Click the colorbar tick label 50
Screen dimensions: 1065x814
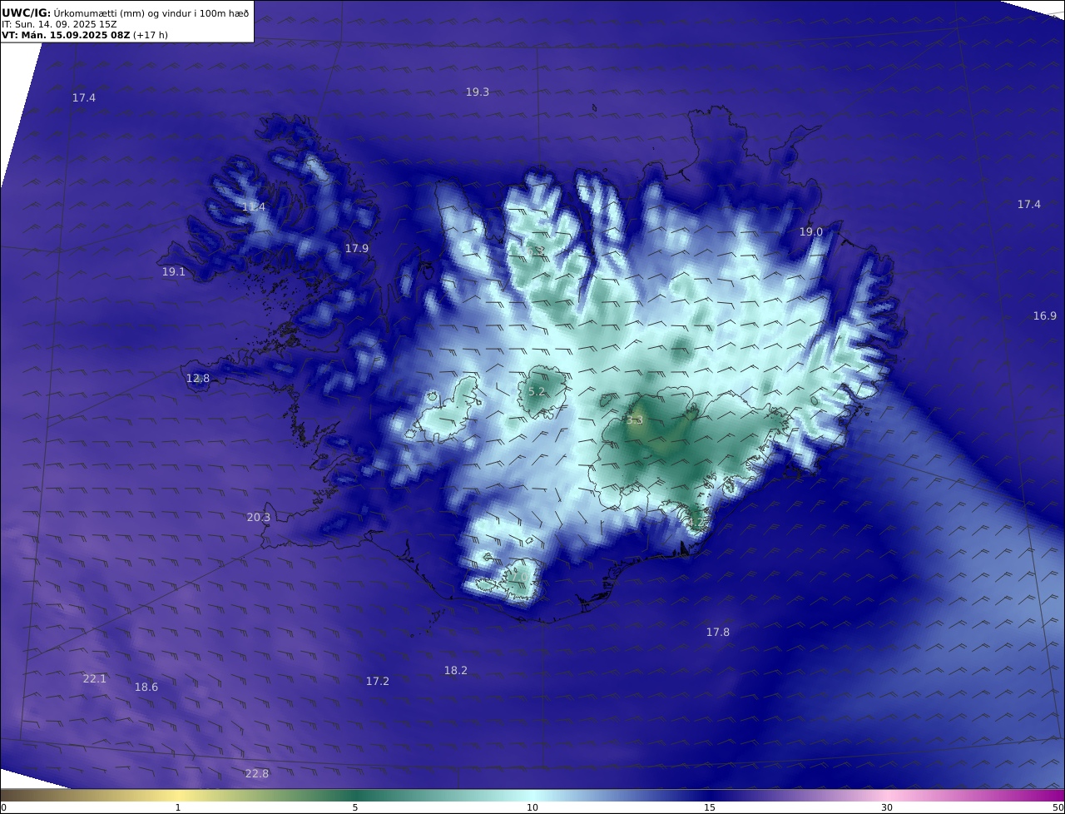pyautogui.click(x=1058, y=807)
